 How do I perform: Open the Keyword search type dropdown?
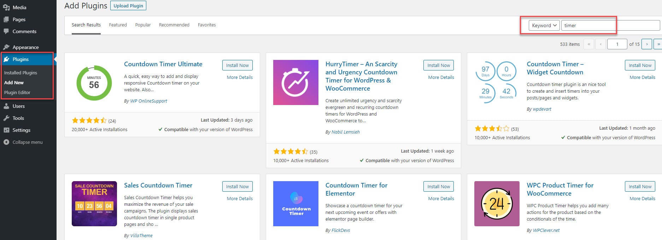(544, 25)
